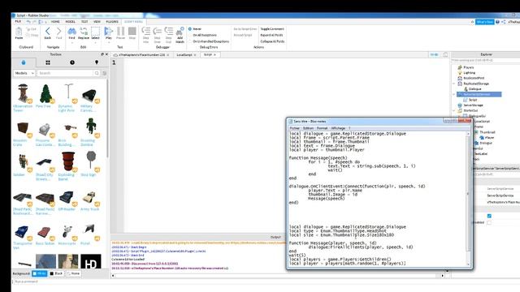
Task: Switch to the MODEL ribbon tab
Action: pos(71,22)
